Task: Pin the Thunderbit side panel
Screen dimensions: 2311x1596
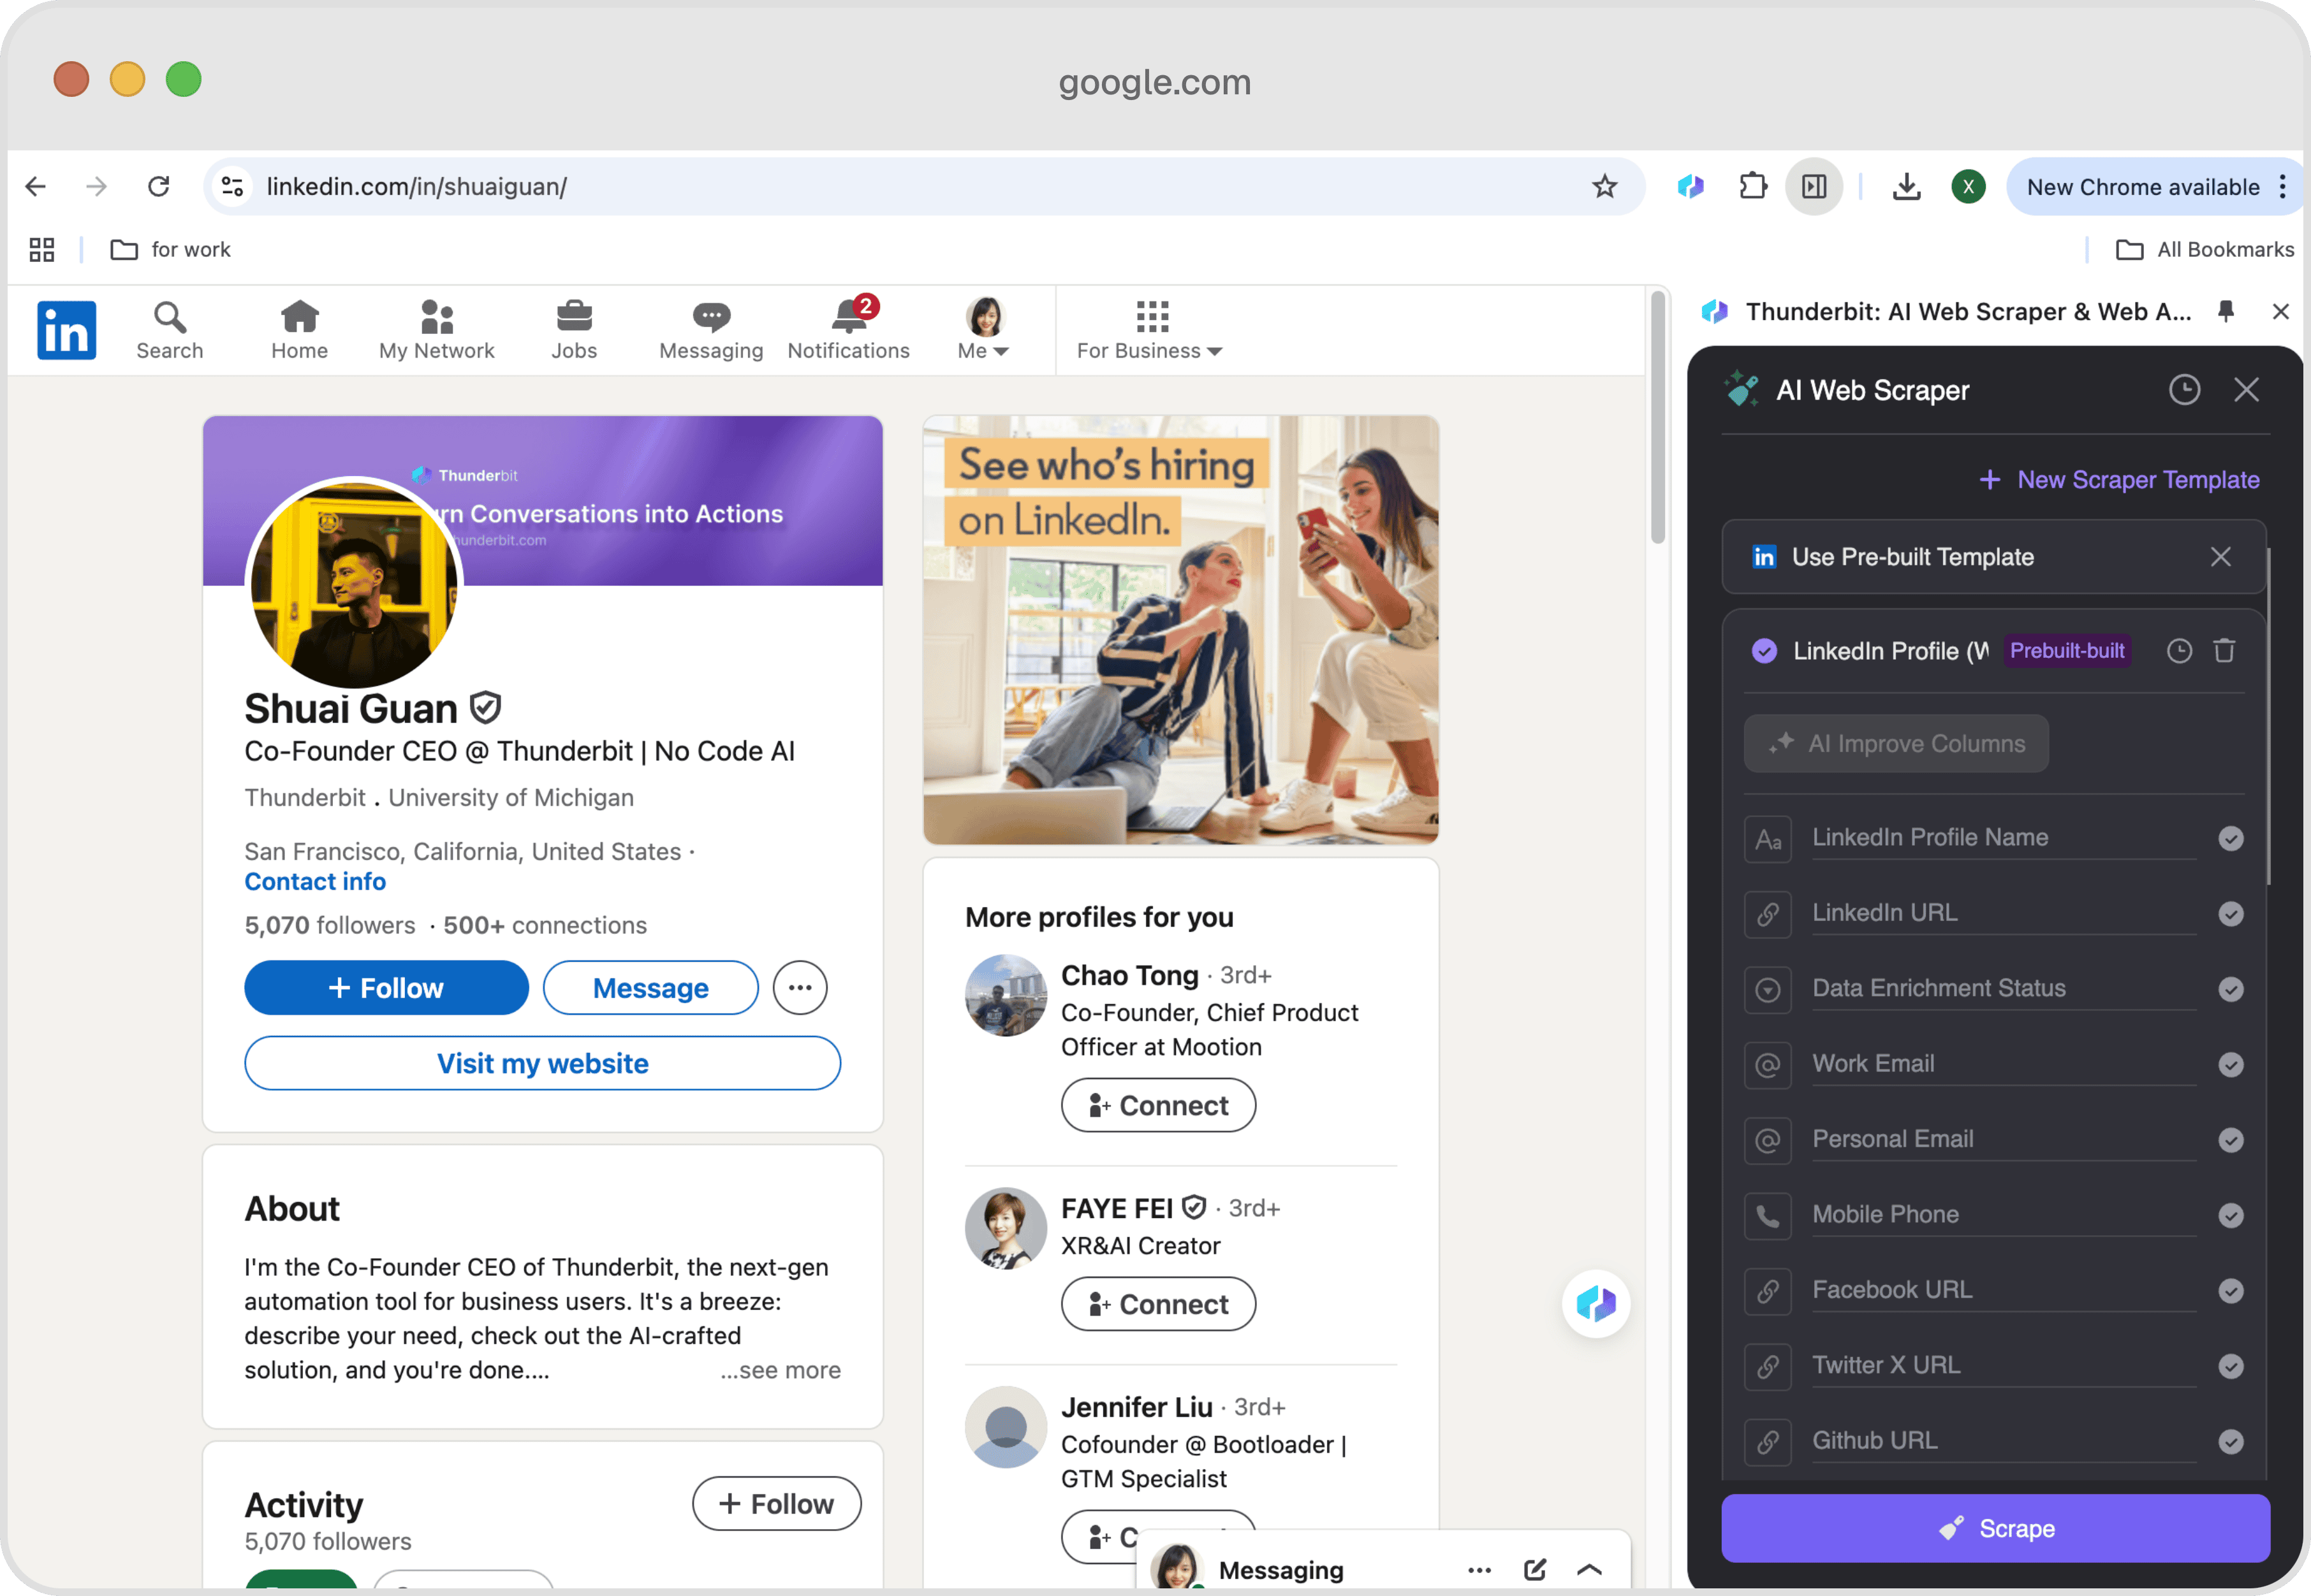Action: (2225, 311)
